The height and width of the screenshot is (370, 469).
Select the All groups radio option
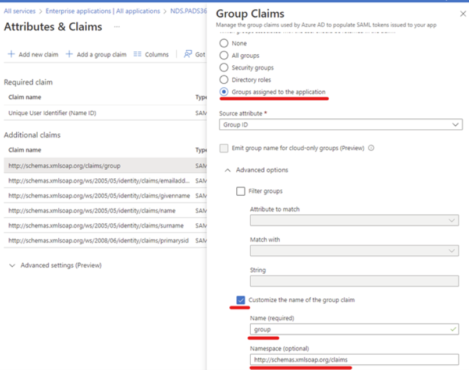(223, 55)
